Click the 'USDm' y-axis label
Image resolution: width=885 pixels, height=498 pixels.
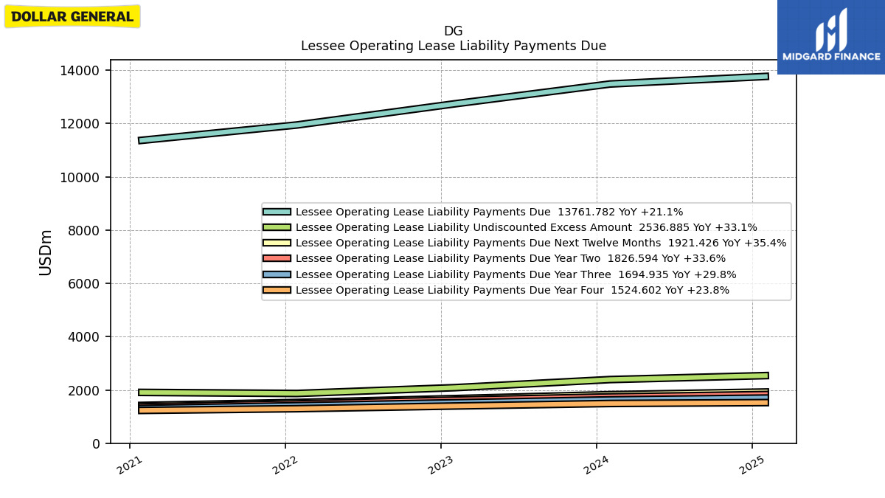(x=46, y=252)
